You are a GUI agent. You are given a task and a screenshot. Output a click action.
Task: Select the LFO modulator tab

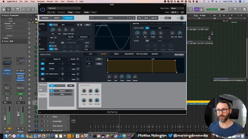(x=90, y=54)
